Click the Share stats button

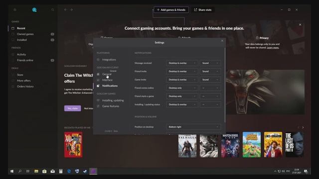click(x=203, y=10)
